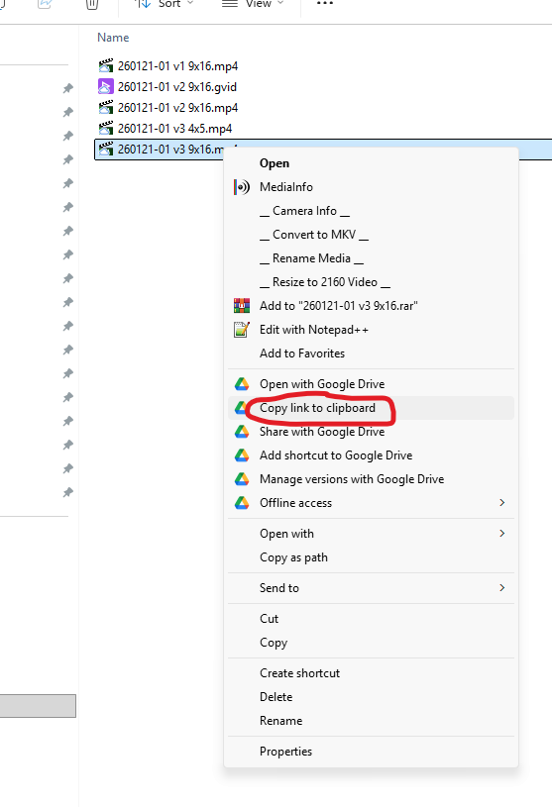The width and height of the screenshot is (552, 807).
Task: Select Resize to 2160 Video entry
Action: click(x=371, y=281)
